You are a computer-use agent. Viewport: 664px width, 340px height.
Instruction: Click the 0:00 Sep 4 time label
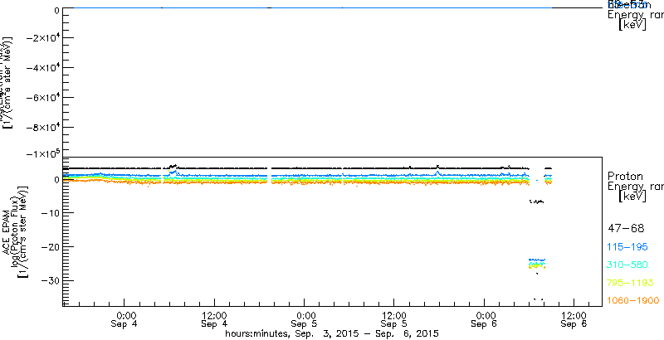125,320
